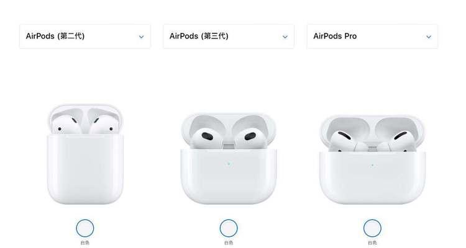Click the chevron arrow beside AirPods (第二代)
The image size is (466, 248).
pyautogui.click(x=142, y=37)
